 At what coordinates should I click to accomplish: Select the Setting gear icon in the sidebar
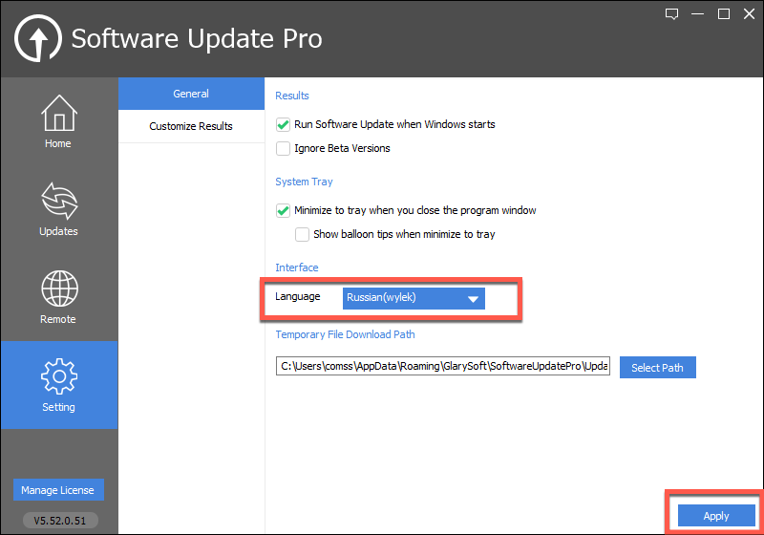tap(59, 385)
